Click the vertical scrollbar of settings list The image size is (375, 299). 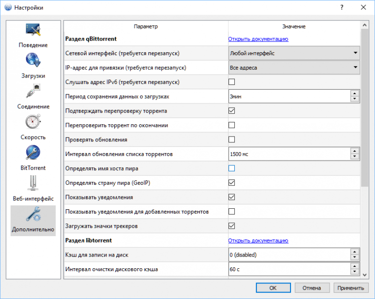(x=364, y=107)
